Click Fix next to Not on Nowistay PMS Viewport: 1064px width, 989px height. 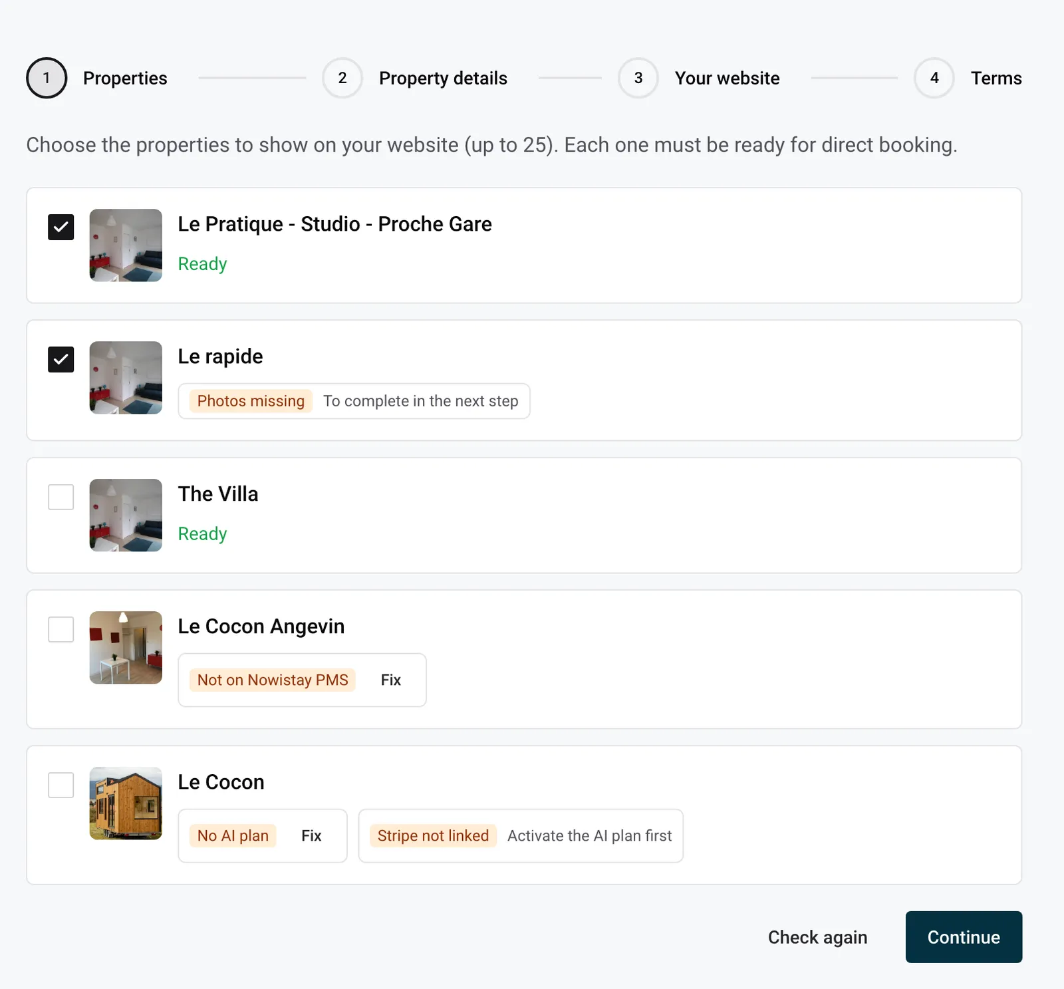pos(391,680)
